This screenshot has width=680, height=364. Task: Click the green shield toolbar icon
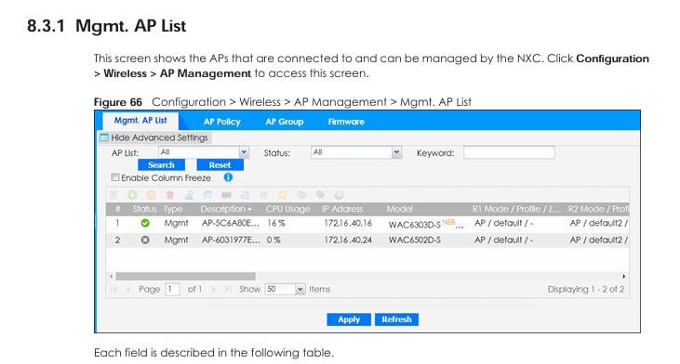pyautogui.click(x=321, y=195)
